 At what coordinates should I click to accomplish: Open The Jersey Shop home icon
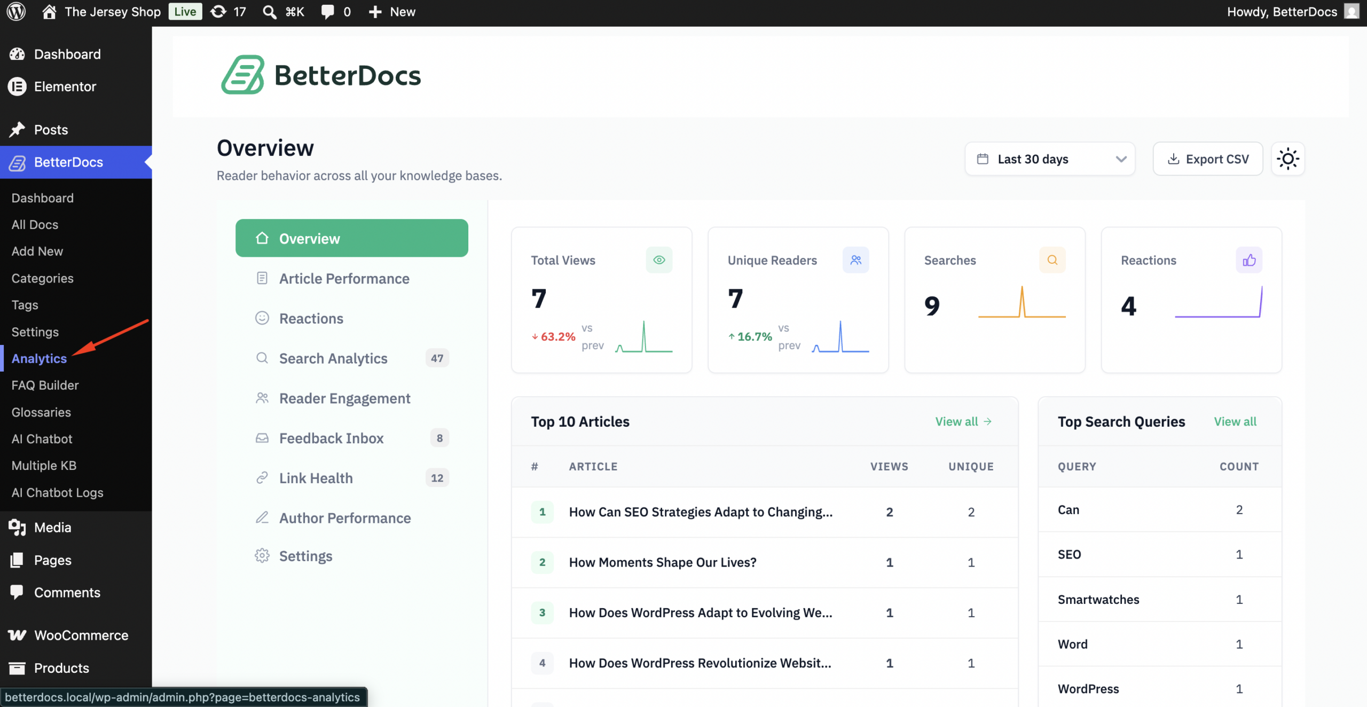click(x=49, y=12)
